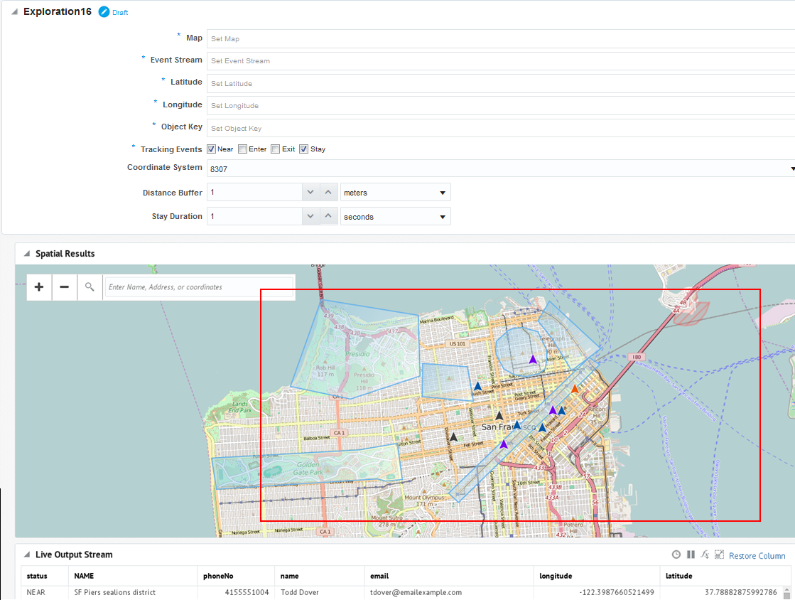Enable the Enter tracking event checkbox
Image resolution: width=795 pixels, height=600 pixels.
tap(243, 149)
